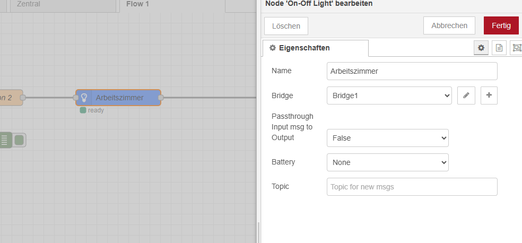Image resolution: width=522 pixels, height=243 pixels.
Task: Click the 'Battery' label
Action: [283, 162]
